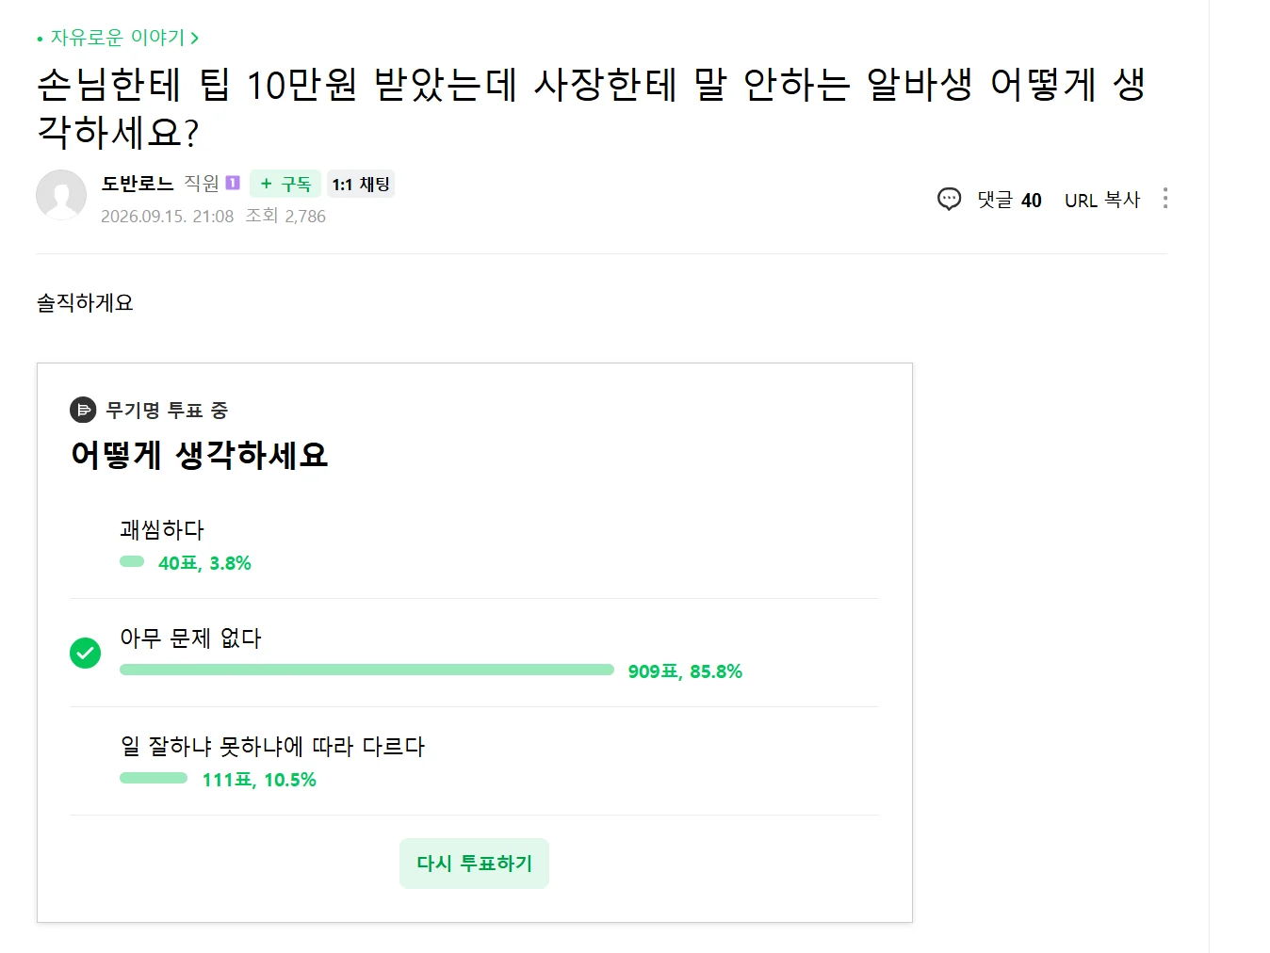
Task: Click the post title about 팁 10만원
Action: [x=591, y=108]
